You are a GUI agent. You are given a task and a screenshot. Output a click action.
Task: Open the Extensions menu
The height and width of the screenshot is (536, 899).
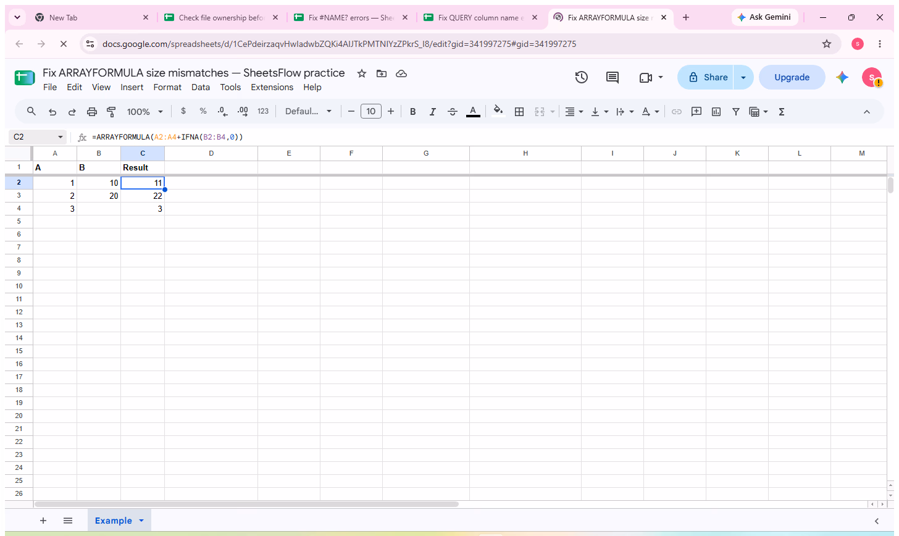(272, 87)
